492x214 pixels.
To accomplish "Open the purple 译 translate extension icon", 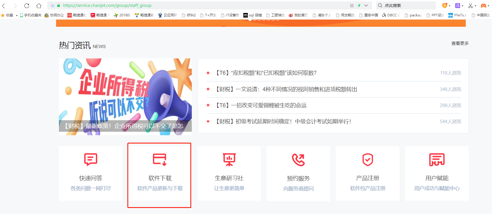I will [457, 5].
